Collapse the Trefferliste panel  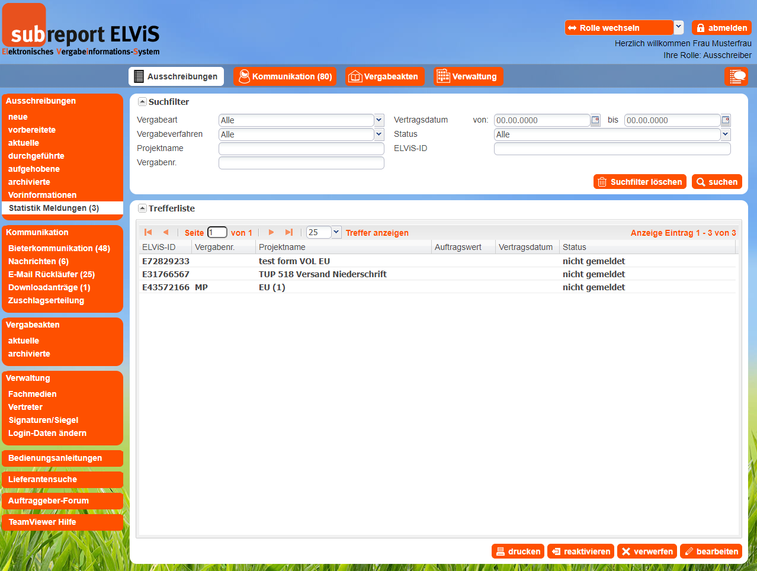(142, 208)
